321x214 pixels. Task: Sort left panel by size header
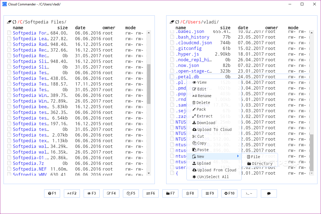[x=63, y=28]
